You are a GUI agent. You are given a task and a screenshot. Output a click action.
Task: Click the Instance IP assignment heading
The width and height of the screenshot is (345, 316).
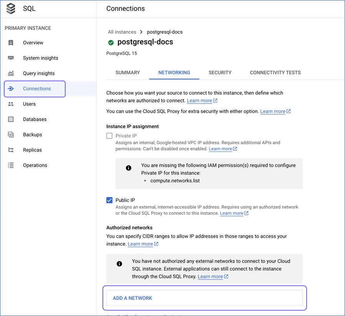tap(132, 127)
